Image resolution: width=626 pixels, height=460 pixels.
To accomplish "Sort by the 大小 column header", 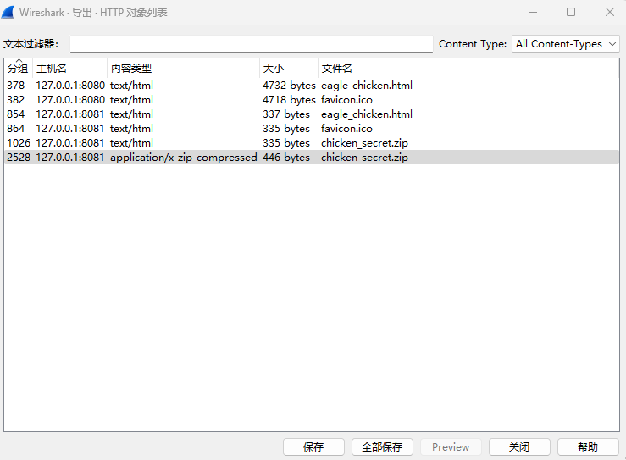I will [x=289, y=69].
